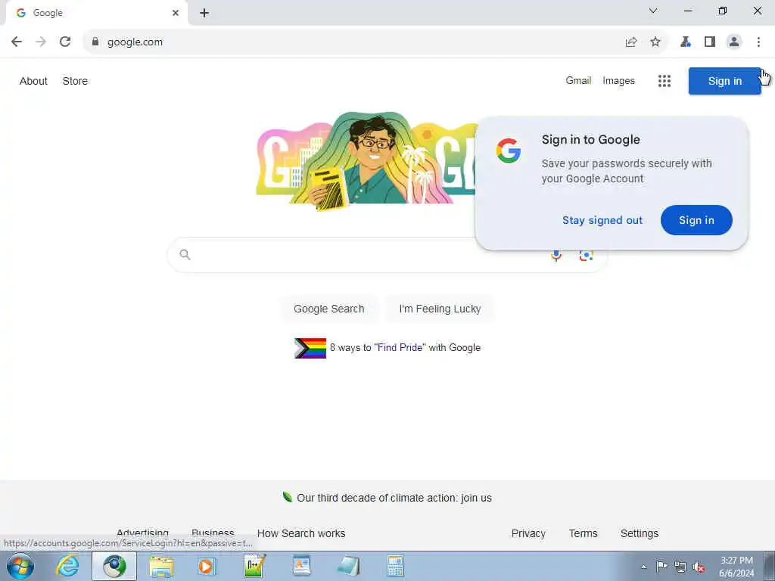Click the taskbar clock showing 3:27 PM
Image resolution: width=775 pixels, height=581 pixels.
pyautogui.click(x=736, y=567)
